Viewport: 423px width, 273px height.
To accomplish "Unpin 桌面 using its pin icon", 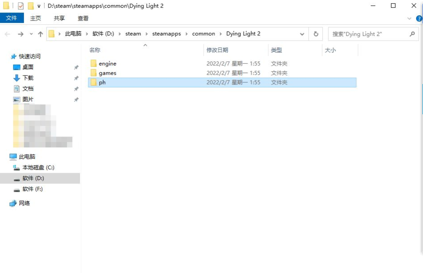I will pyautogui.click(x=76, y=67).
